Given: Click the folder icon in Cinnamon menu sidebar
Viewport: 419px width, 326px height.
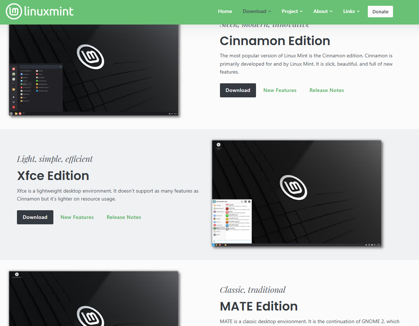Looking at the screenshot, I should 14,89.
